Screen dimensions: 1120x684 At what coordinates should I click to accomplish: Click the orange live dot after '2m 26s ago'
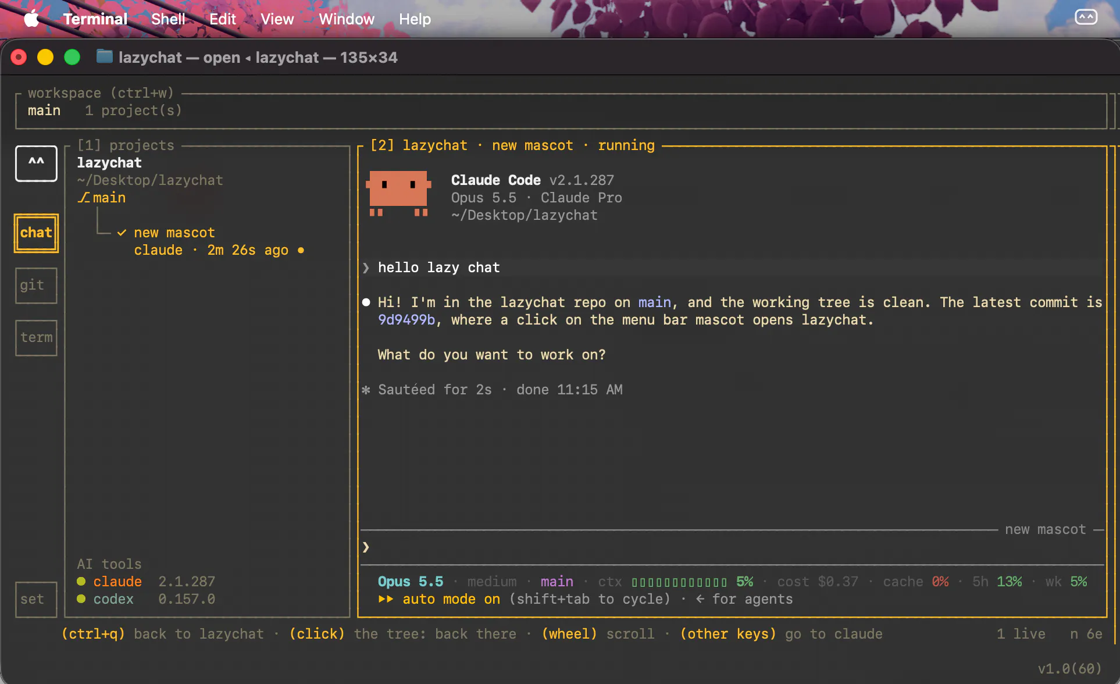coord(301,251)
